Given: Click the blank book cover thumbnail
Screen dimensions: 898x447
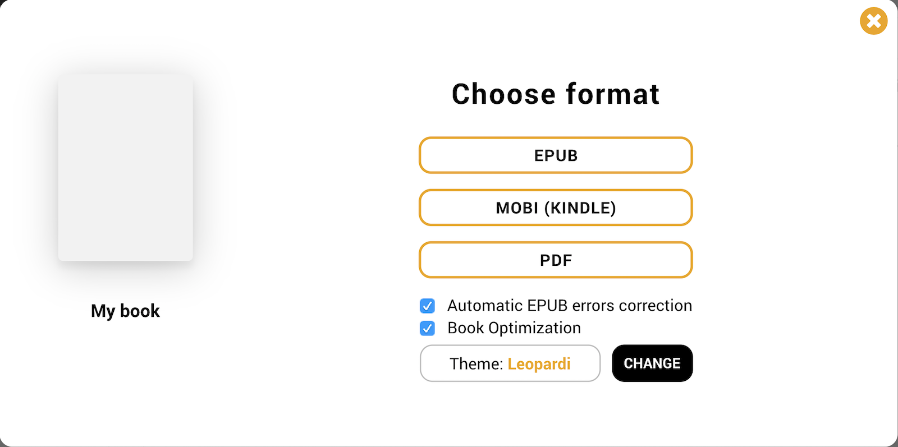Looking at the screenshot, I should pos(126,168).
